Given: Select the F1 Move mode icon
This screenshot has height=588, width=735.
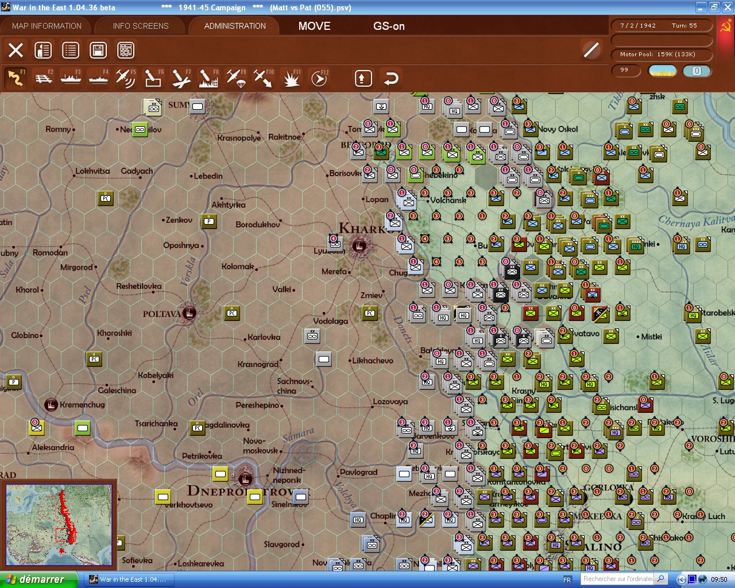Looking at the screenshot, I should (x=16, y=78).
